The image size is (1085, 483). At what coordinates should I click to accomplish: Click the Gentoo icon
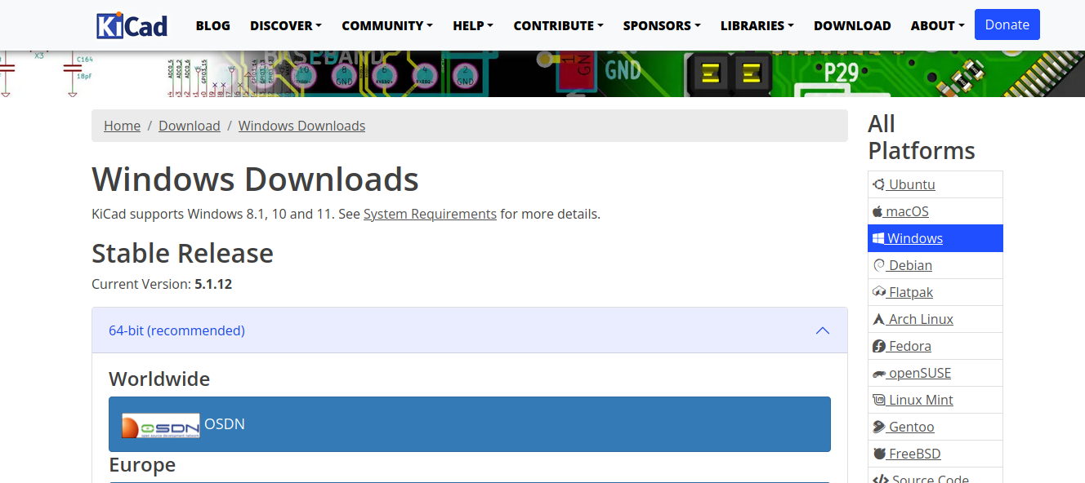pyautogui.click(x=879, y=427)
